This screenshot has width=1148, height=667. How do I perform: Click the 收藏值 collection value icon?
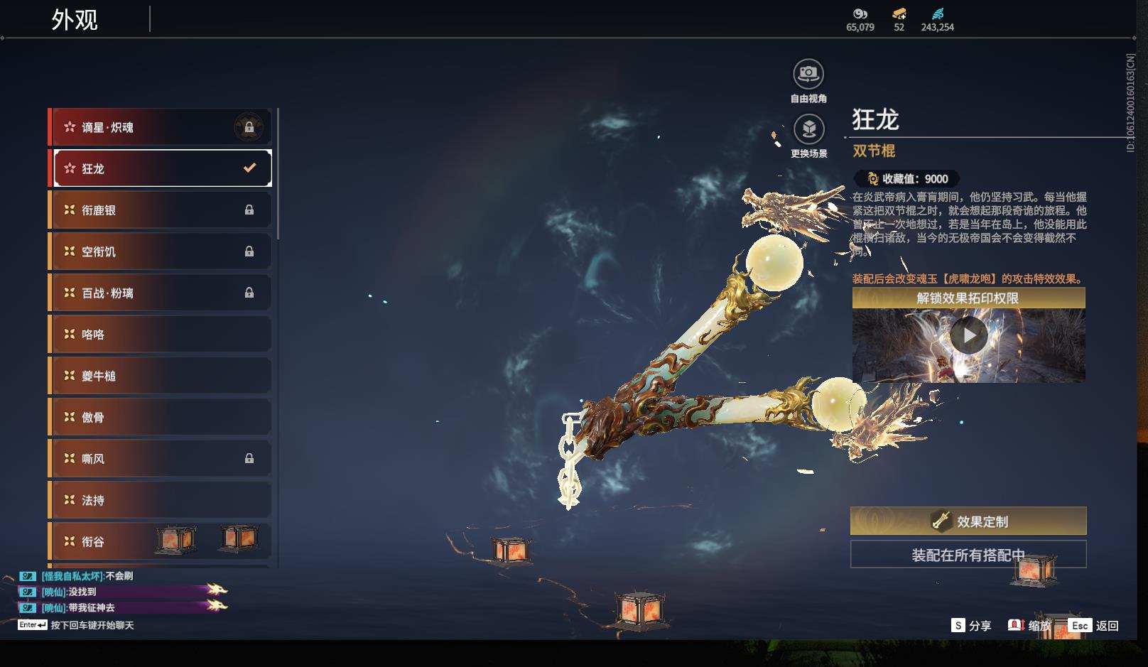click(x=872, y=179)
